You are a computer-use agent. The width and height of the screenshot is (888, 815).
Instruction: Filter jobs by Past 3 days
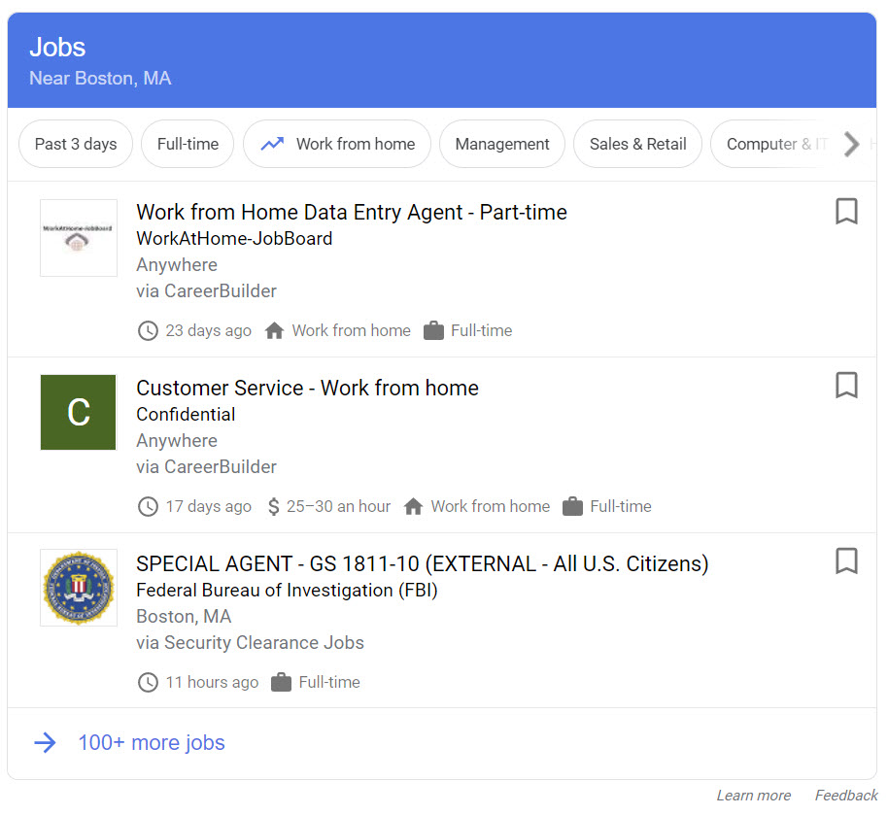pos(76,144)
